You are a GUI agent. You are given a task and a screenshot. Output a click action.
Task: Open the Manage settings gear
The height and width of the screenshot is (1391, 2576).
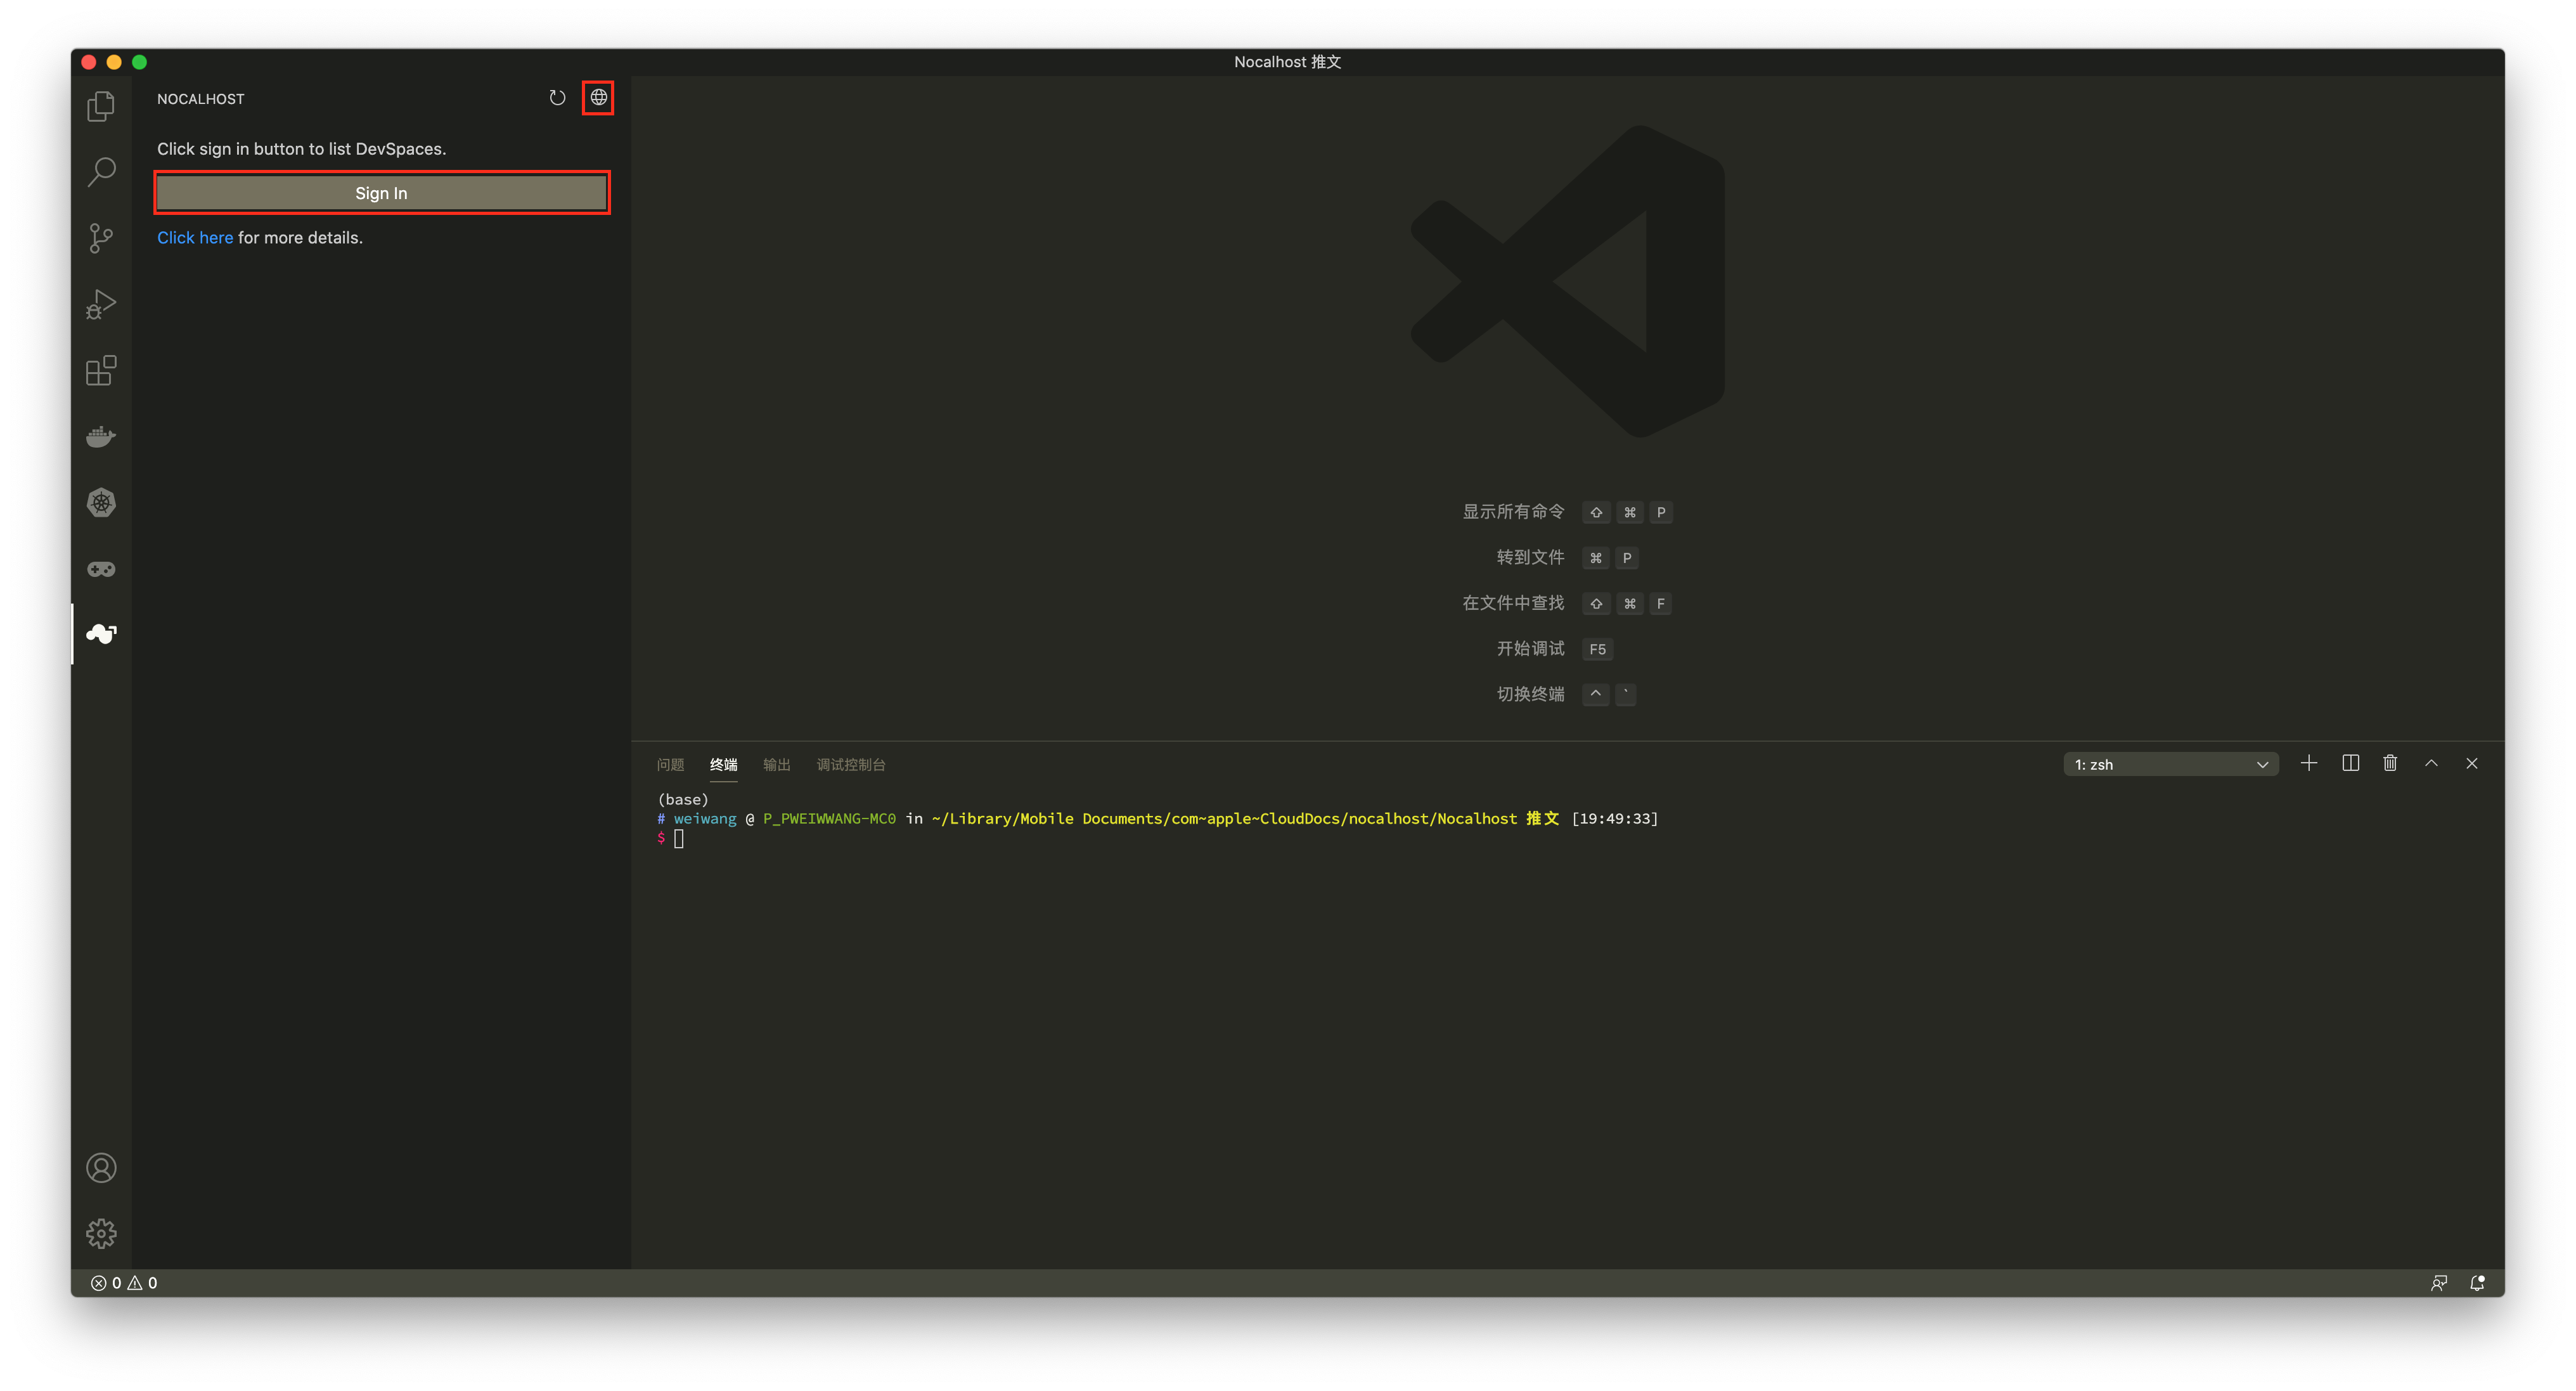coord(101,1233)
